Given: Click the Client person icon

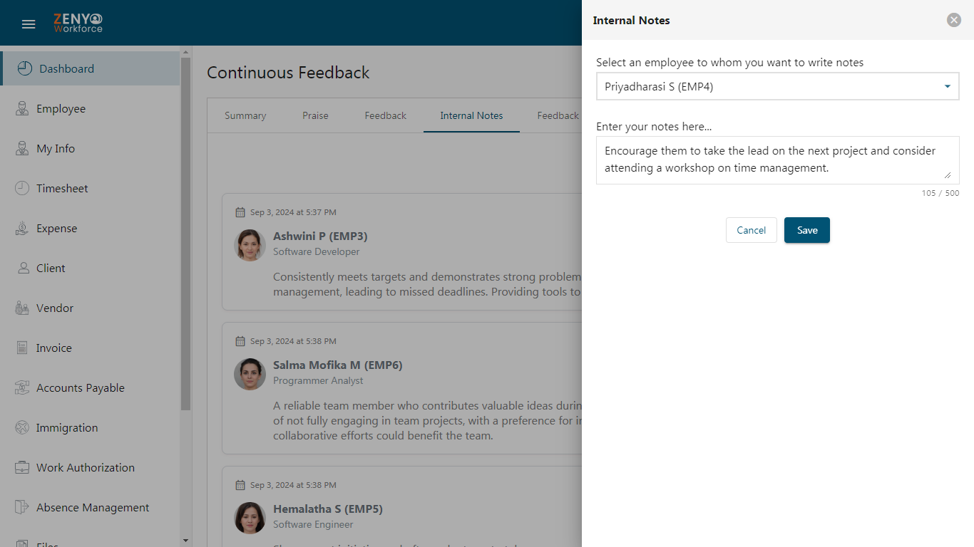Looking at the screenshot, I should click(22, 268).
